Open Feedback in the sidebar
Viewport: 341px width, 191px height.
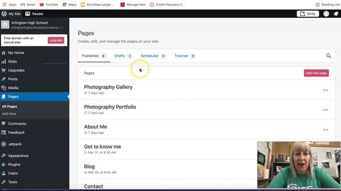(x=17, y=133)
